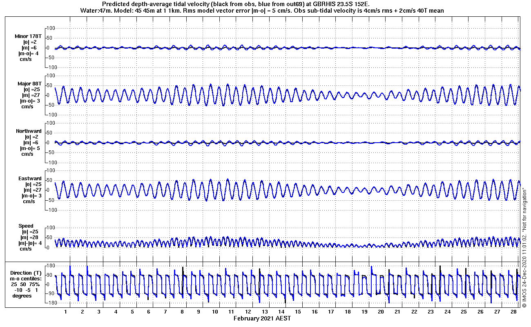This screenshot has height=327, width=531.
Task: Select the 'Minor 178T' panel label
Action: point(27,36)
